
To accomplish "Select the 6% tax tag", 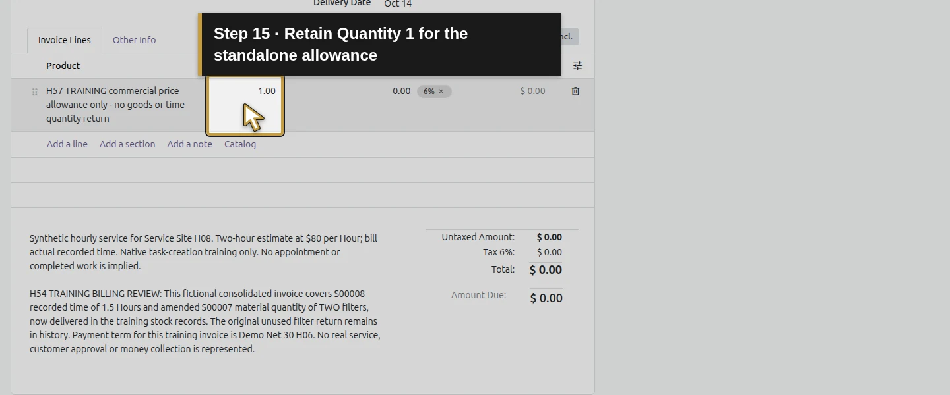I will (x=429, y=92).
